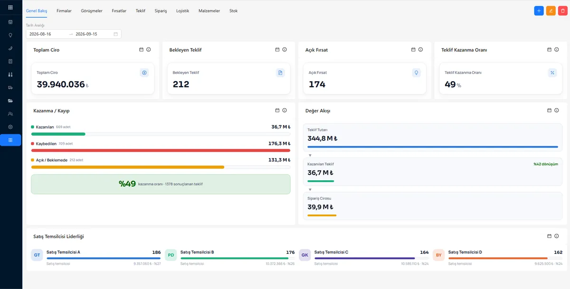Screen dimensions: 570x289
Task: Open calendar icon on Satış Temsilcisi Liderliği panel
Action: click(x=550, y=236)
